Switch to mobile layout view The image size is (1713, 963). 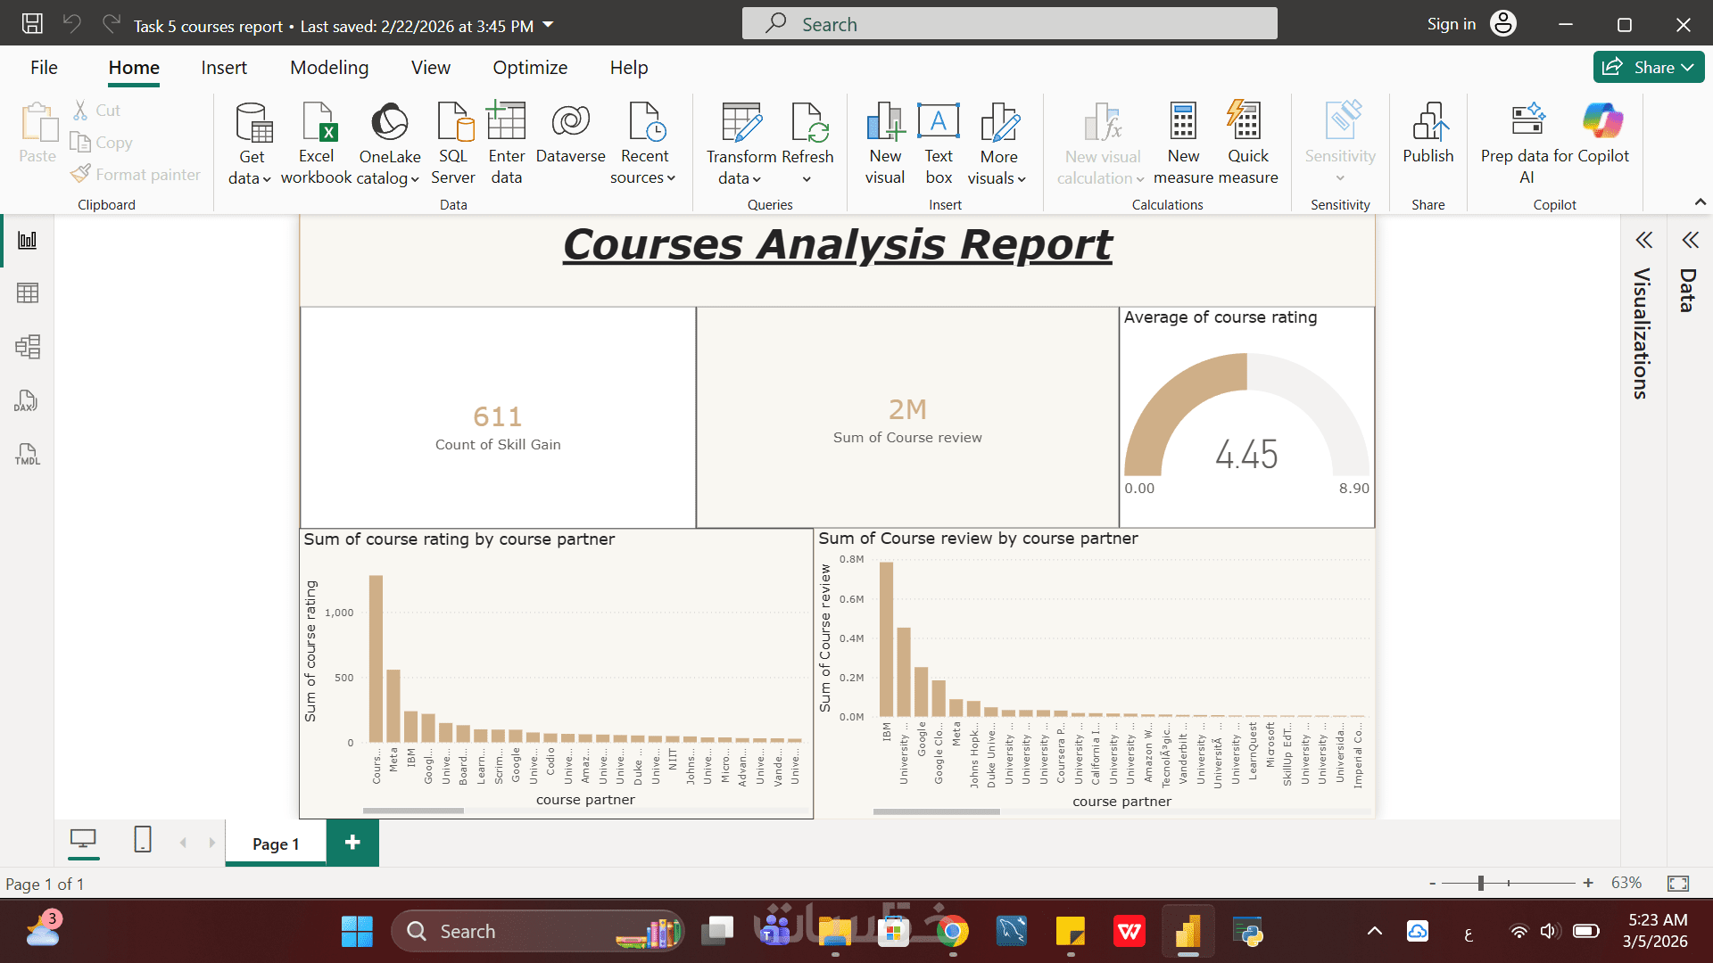[142, 839]
